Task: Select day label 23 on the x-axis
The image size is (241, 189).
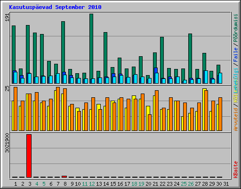Action: click(x=169, y=184)
